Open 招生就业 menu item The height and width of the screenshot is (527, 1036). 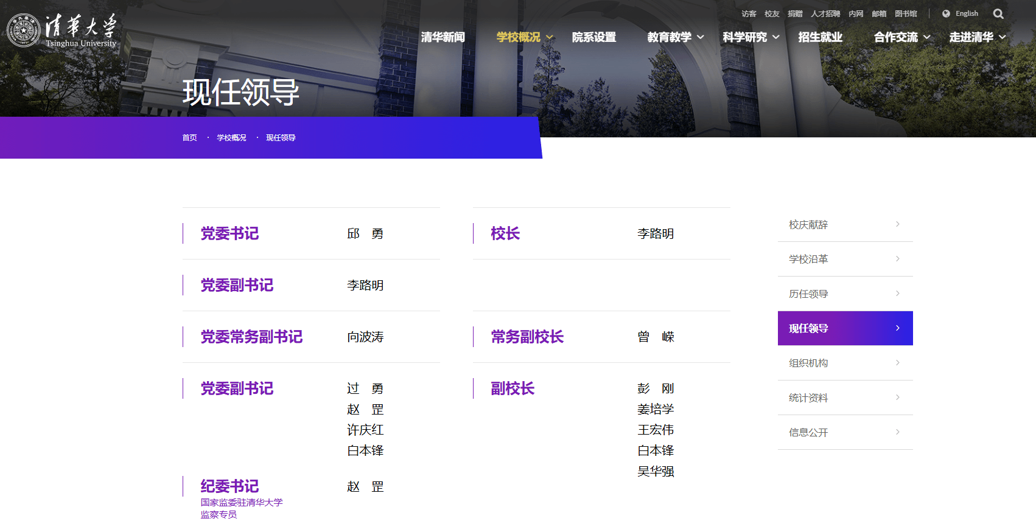pos(821,37)
